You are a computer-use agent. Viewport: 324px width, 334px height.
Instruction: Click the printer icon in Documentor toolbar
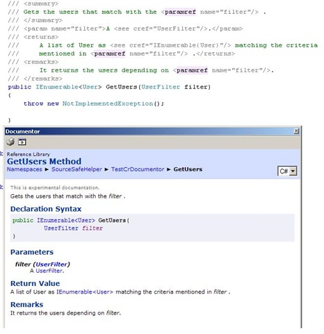10,142
